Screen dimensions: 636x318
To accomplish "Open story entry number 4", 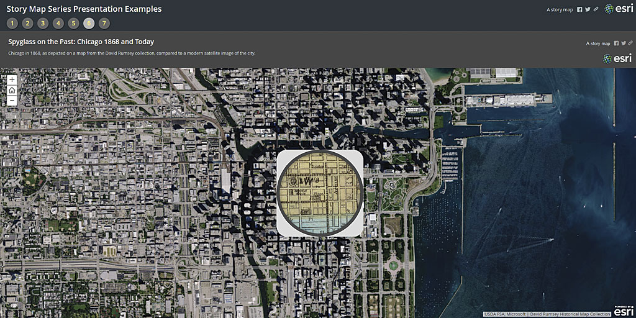I will coord(58,23).
